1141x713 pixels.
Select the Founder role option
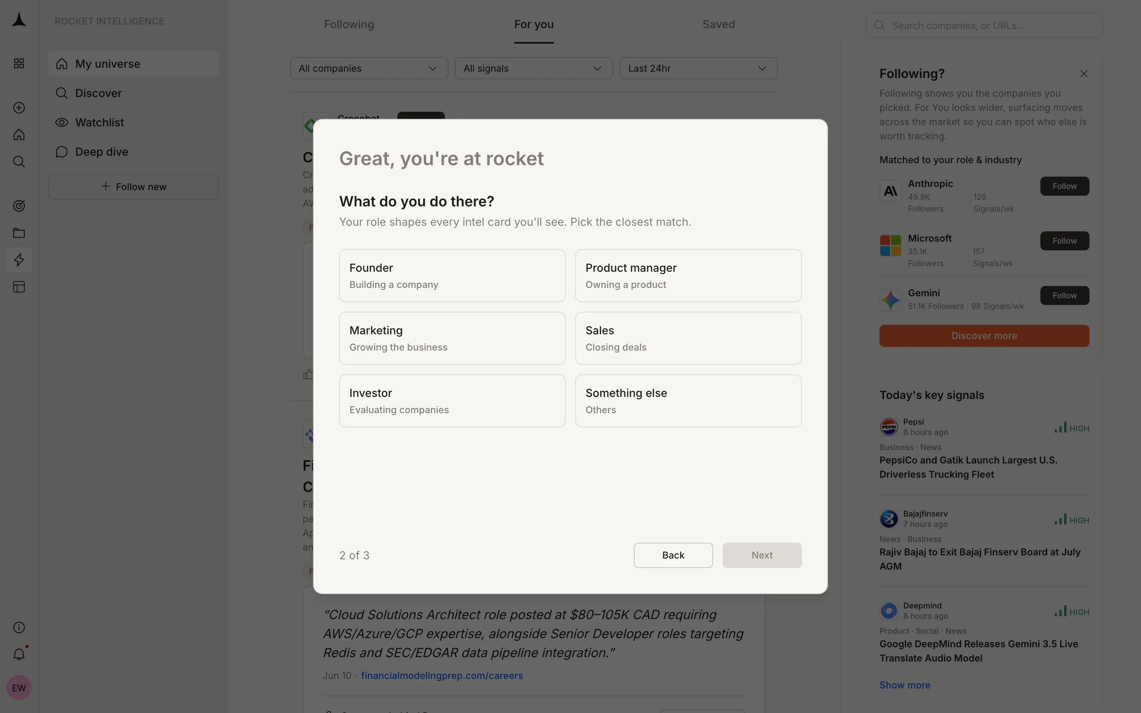pyautogui.click(x=452, y=276)
